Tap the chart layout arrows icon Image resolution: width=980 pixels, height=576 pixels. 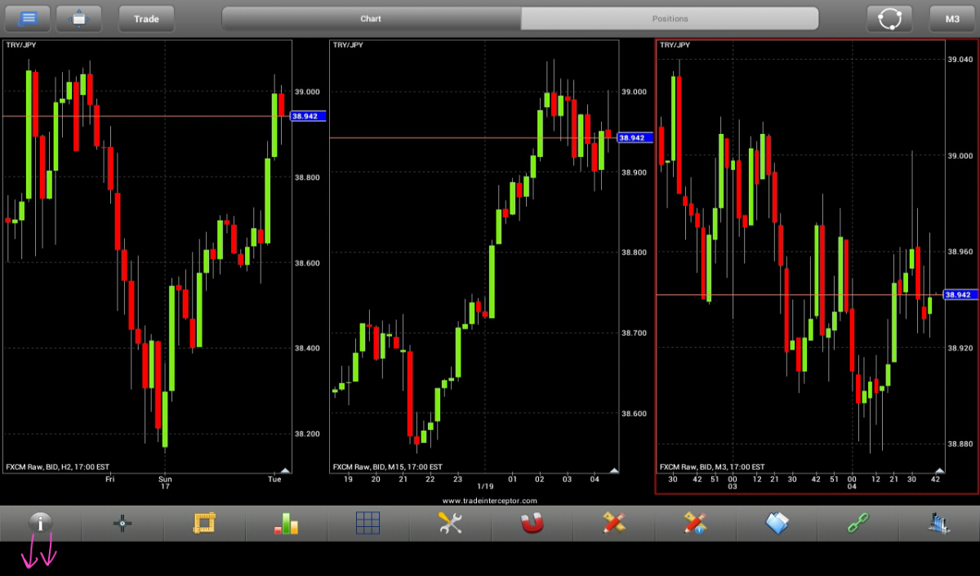tap(78, 18)
